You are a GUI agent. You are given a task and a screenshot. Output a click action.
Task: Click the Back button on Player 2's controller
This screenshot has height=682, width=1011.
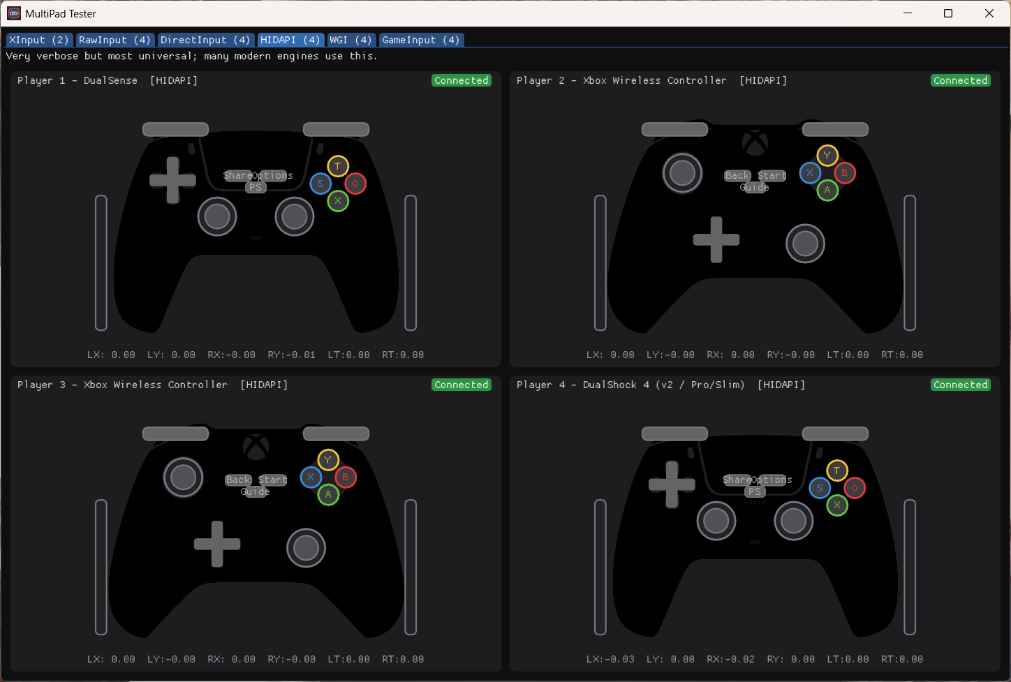[737, 175]
